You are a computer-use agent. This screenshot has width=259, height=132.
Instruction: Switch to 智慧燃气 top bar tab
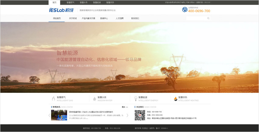(70, 2)
